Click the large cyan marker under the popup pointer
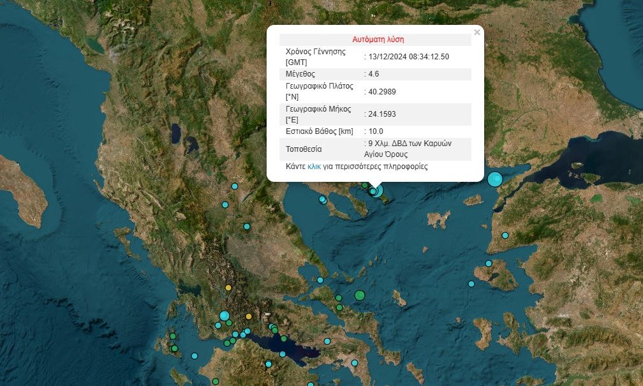Viewport: 643px width, 386px height. click(376, 190)
